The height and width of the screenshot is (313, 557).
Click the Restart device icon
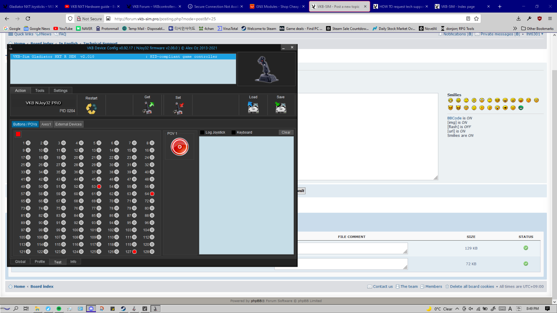91,108
